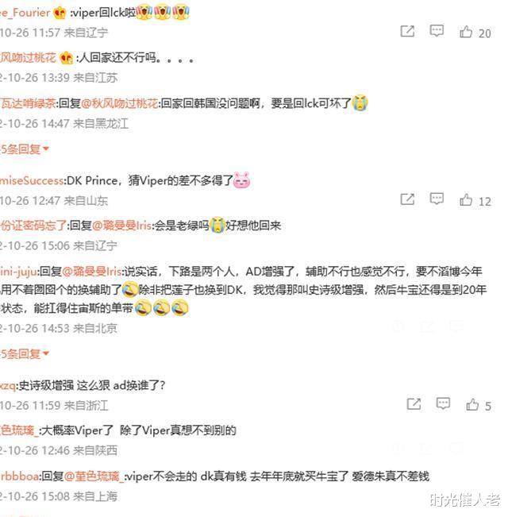Open the e_Fourier user profile
The width and height of the screenshot is (508, 517).
[x=25, y=13]
